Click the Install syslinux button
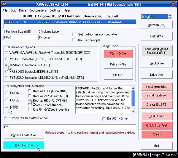This screenshot has width=178, height=158. point(157,95)
